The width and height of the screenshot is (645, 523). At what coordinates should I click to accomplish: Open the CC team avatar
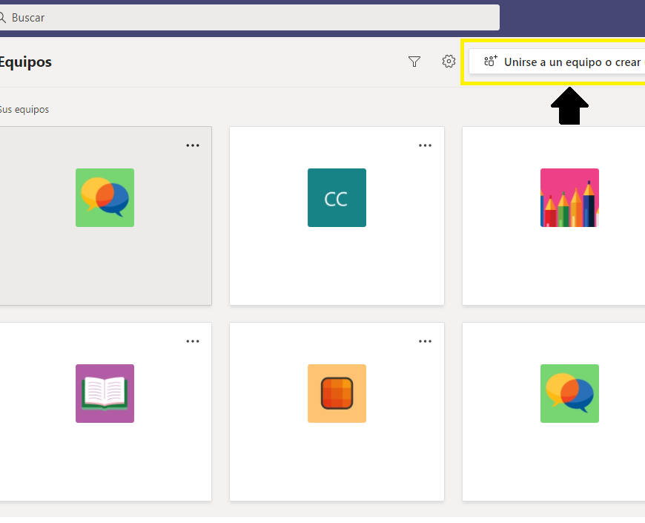point(337,197)
